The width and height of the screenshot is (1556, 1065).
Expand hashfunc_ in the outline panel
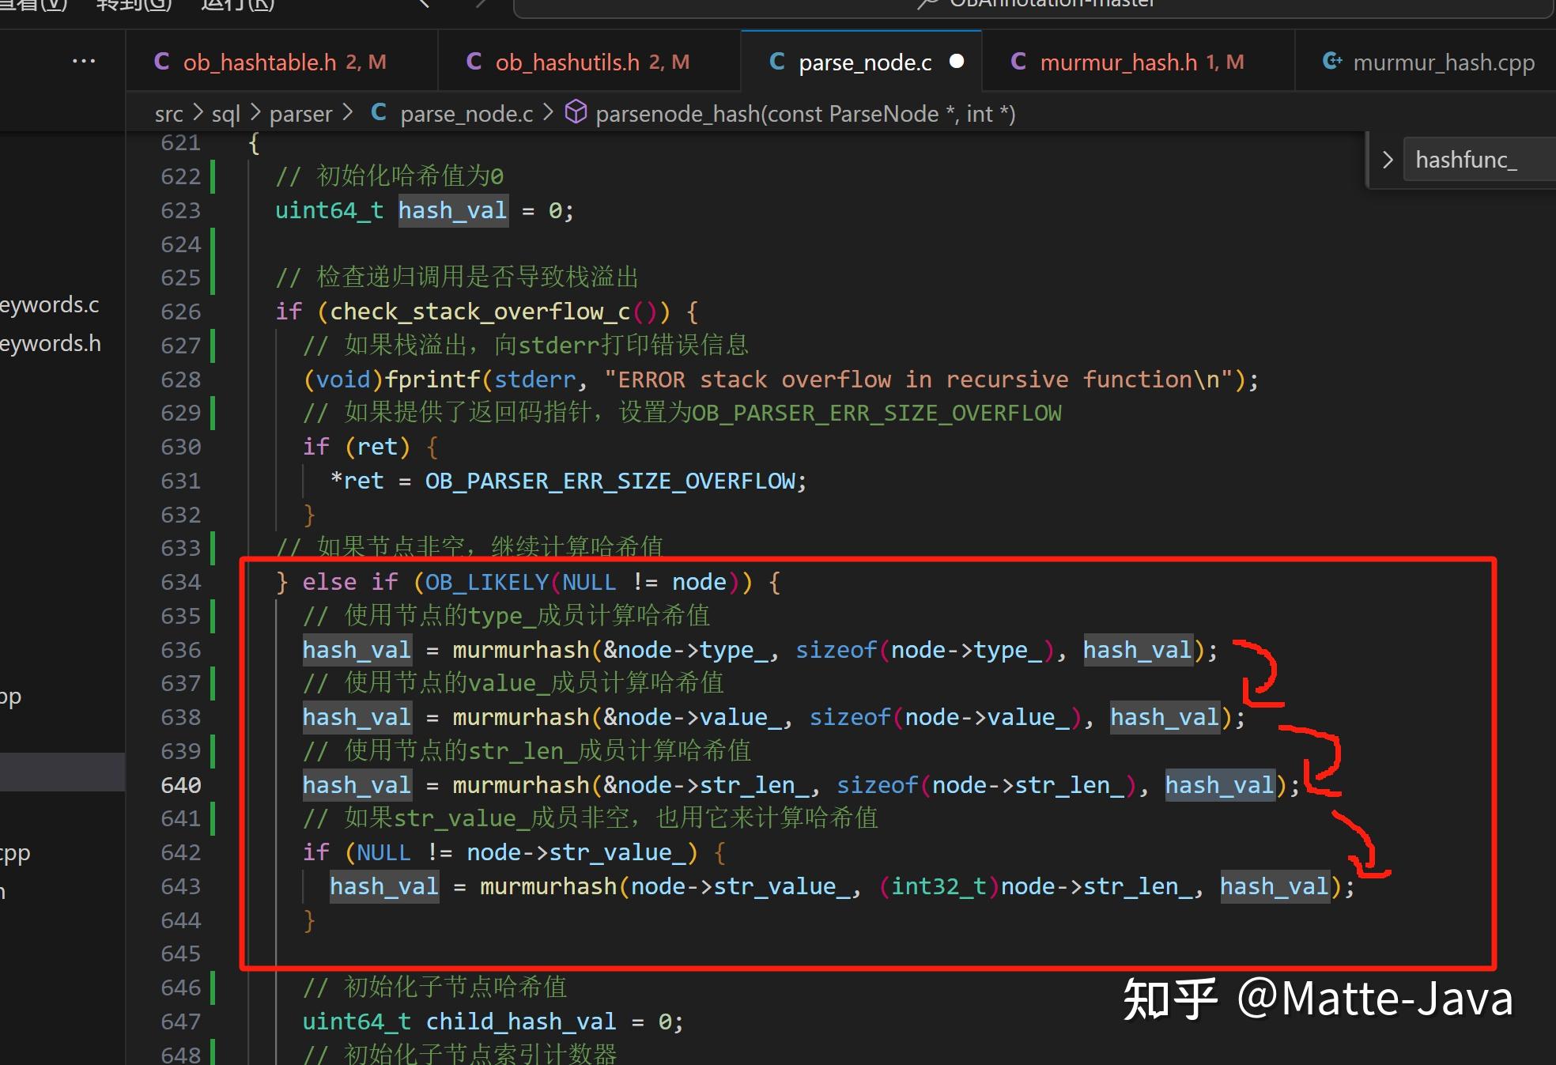click(1388, 159)
